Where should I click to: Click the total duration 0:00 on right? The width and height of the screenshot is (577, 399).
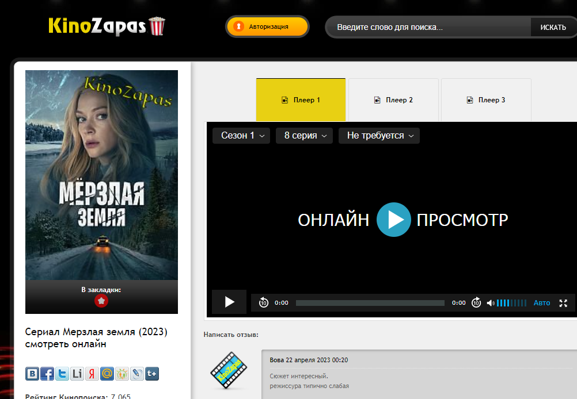pos(459,303)
